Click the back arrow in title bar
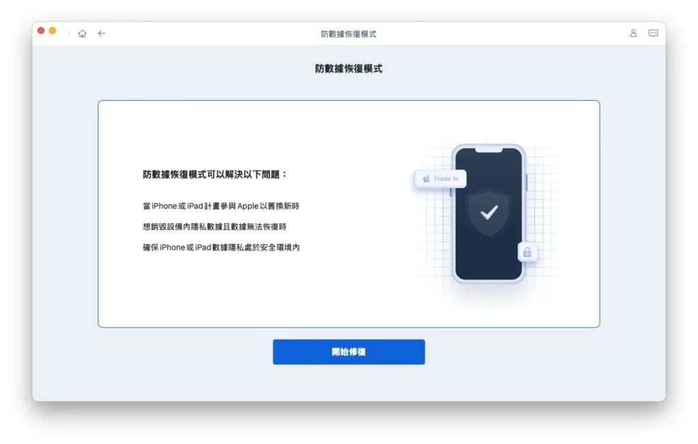This screenshot has height=444, width=698. point(102,33)
